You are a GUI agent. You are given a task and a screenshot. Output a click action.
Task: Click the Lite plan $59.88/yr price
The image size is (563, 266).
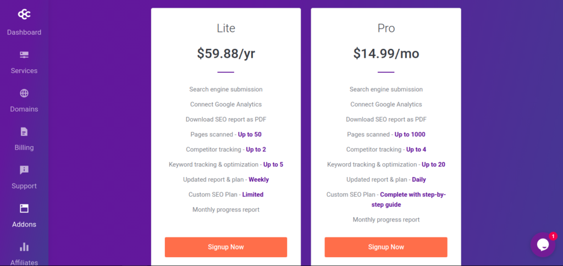click(x=226, y=53)
